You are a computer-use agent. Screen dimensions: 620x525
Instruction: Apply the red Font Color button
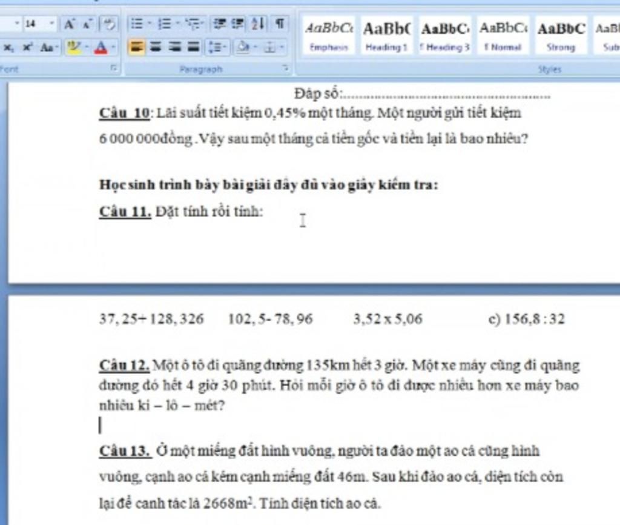pyautogui.click(x=101, y=47)
